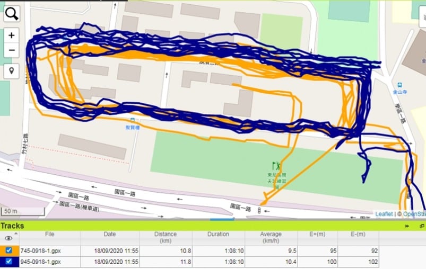The image size is (426, 269).
Task: Open the Leaflet attribution link
Action: tap(384, 214)
